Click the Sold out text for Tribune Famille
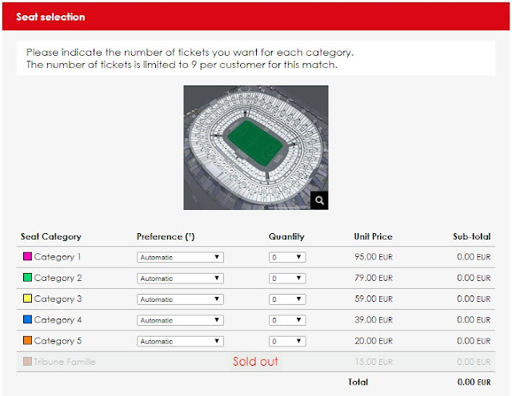 pyautogui.click(x=255, y=362)
